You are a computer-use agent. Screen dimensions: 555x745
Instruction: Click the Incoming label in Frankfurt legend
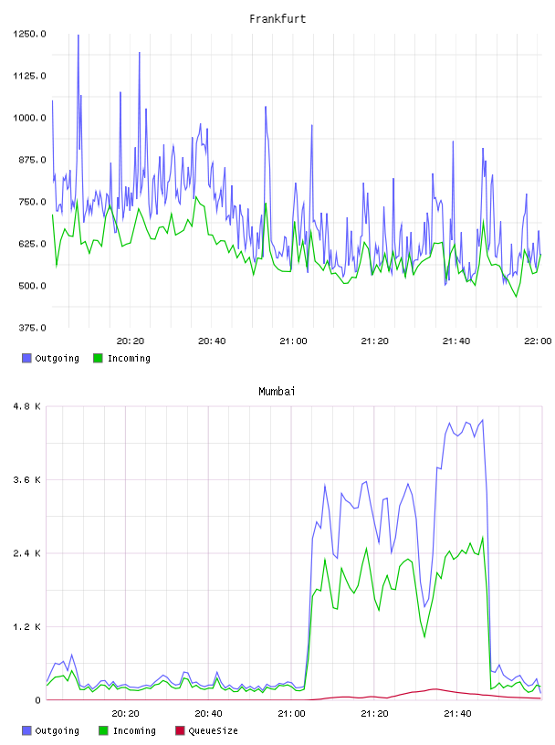129,358
